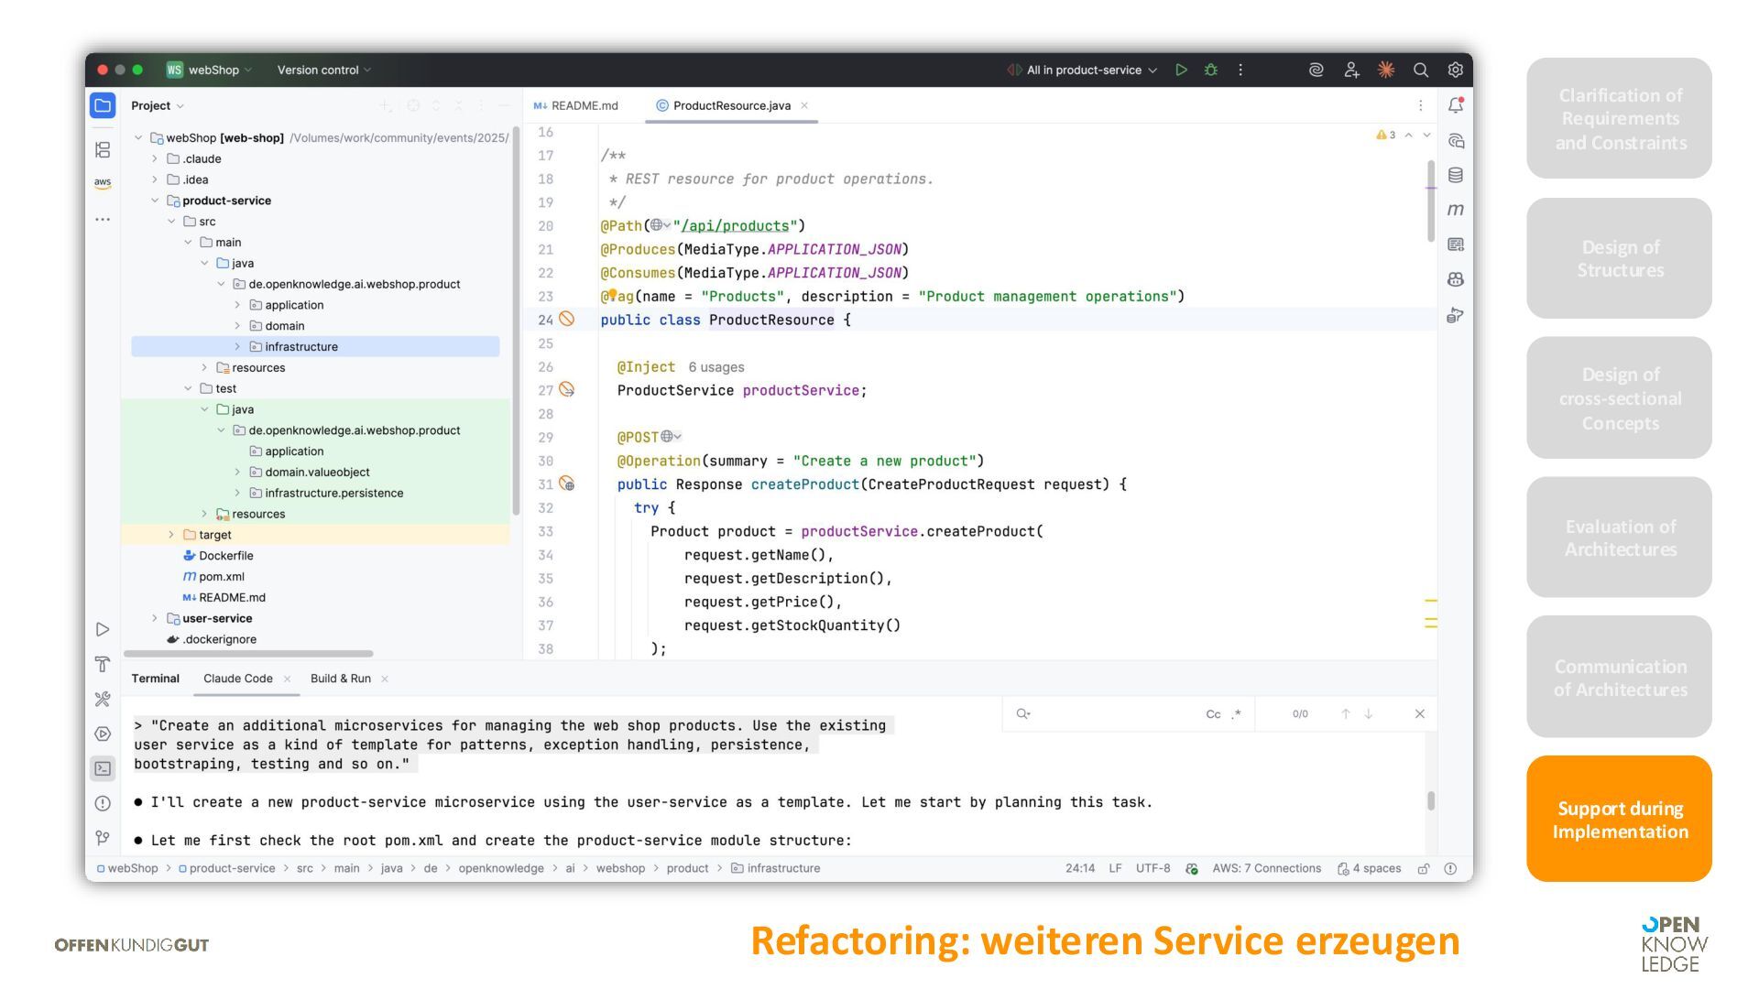Screen dimensions: 1759x989
Task: Toggle regex option in terminal search
Action: [1237, 714]
